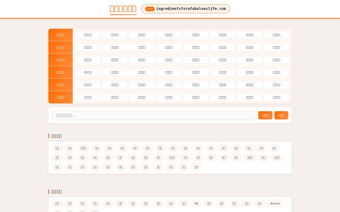
Task: Open the link starting with 91
Action: (88, 72)
